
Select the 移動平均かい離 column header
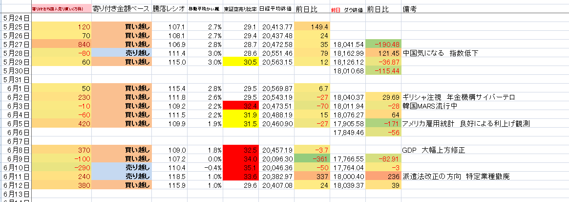[205, 10]
